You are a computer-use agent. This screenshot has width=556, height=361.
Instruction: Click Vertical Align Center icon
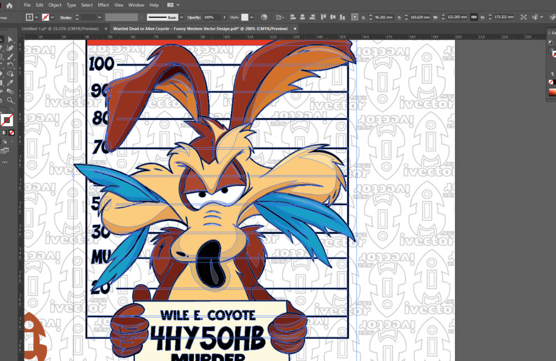332,17
